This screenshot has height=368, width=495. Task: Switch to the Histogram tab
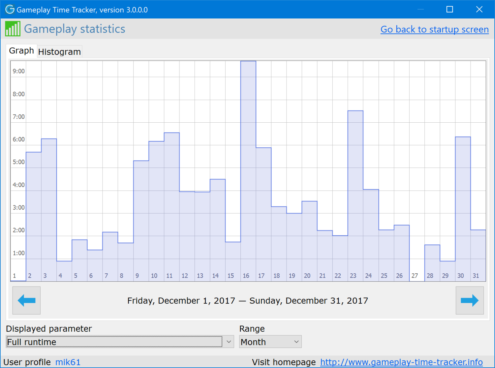point(59,52)
